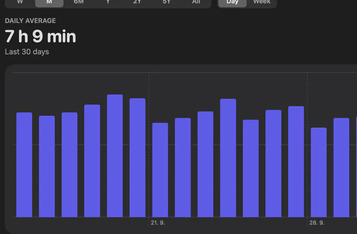Click the '7 h 9 min' daily average value
The width and height of the screenshot is (357, 234).
coord(40,37)
